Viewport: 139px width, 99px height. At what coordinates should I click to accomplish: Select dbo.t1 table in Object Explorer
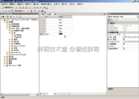tap(19, 37)
